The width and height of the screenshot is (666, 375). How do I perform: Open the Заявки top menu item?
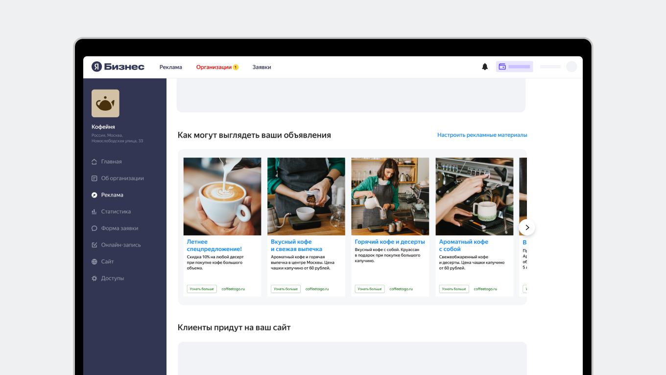coord(262,67)
